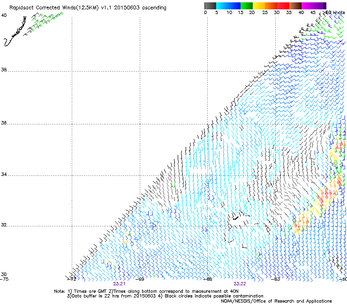Image resolution: width=347 pixels, height=304 pixels.
Task: Click the '25' label under the color scale
Action: [265, 13]
